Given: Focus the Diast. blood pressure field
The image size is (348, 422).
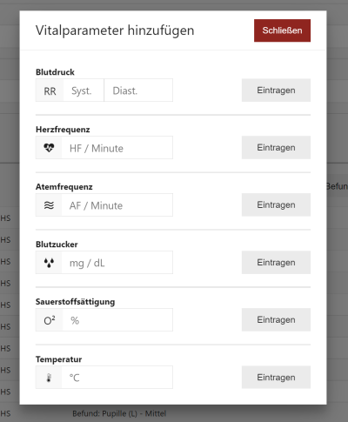Looking at the screenshot, I should [138, 90].
